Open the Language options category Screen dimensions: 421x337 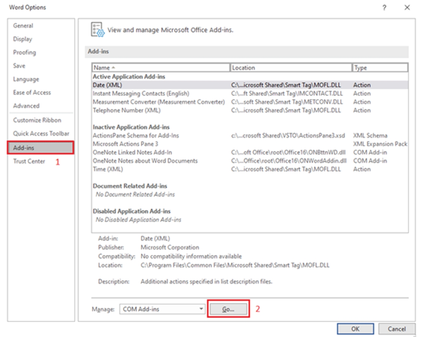coord(26,79)
